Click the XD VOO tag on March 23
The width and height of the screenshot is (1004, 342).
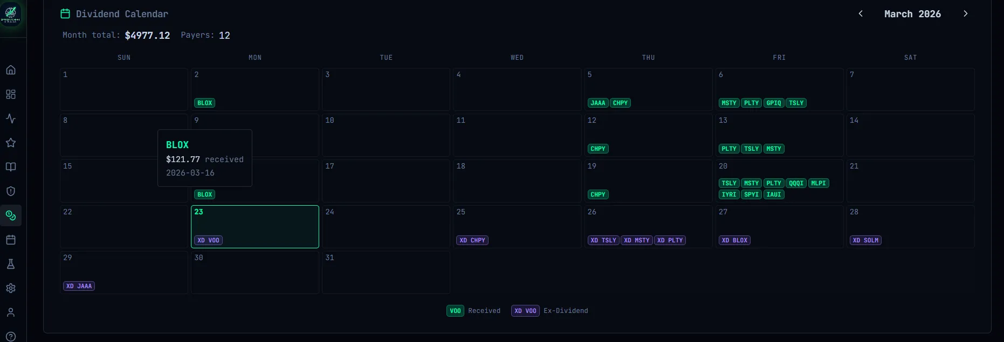[x=209, y=240]
